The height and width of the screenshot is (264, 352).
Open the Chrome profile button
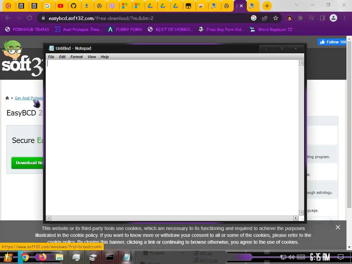pyautogui.click(x=333, y=18)
